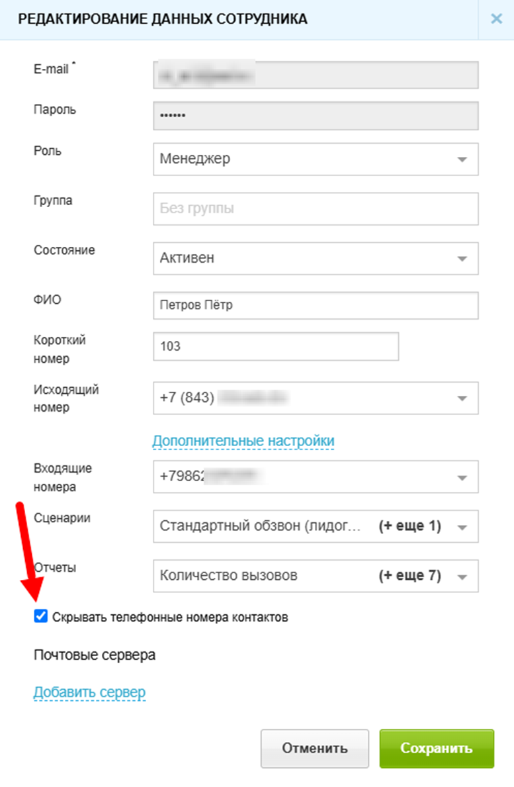Viewport: 514px width, 787px height.
Task: Click the Группа input field
Action: point(315,208)
